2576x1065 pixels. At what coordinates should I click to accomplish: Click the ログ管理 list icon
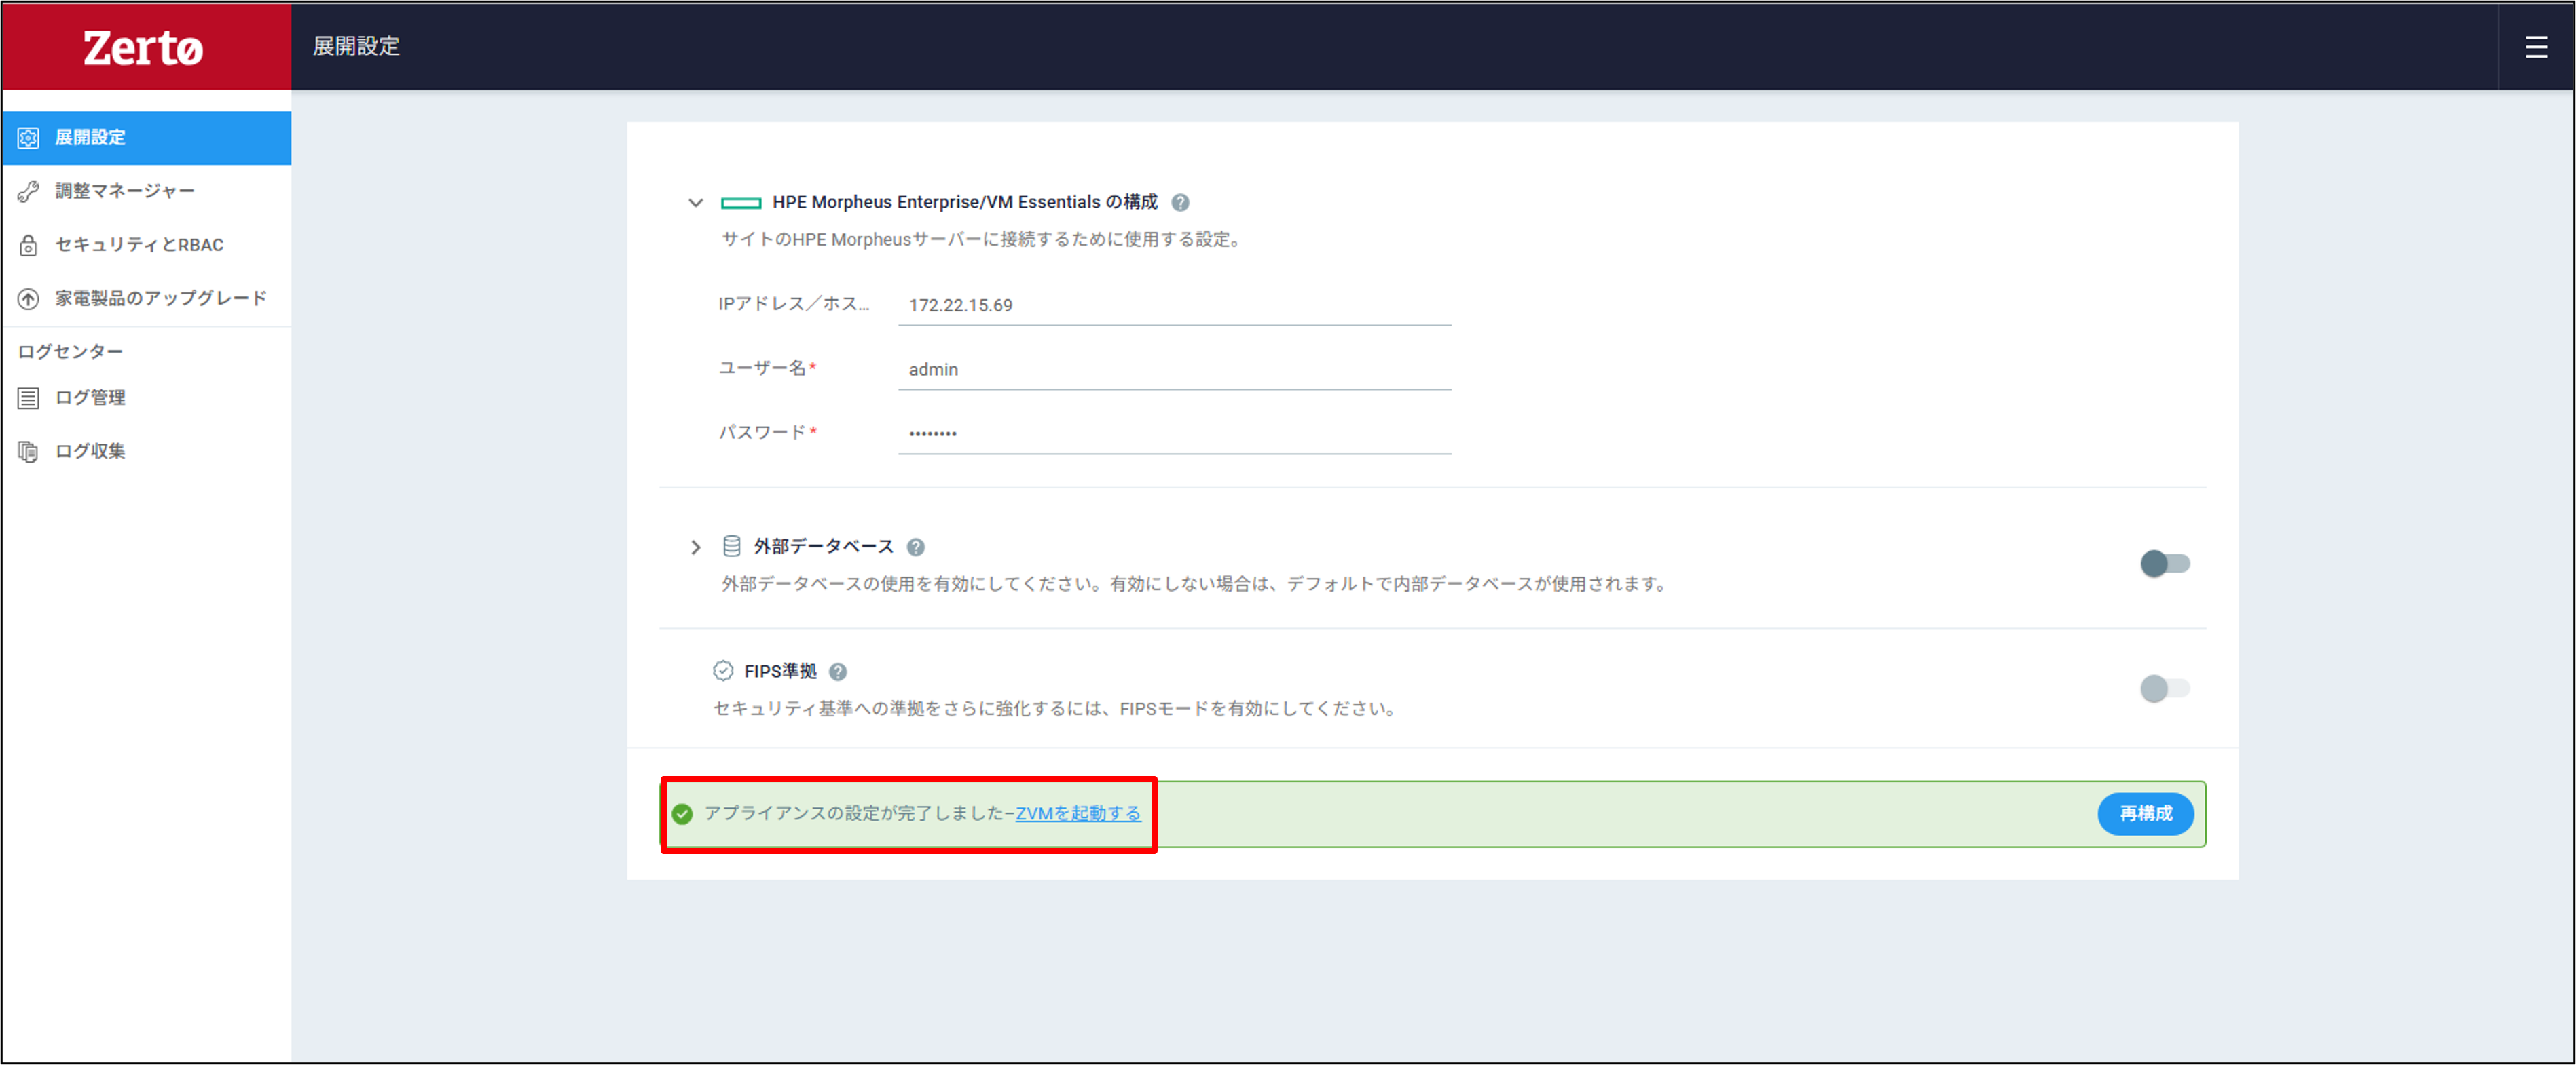(x=28, y=398)
